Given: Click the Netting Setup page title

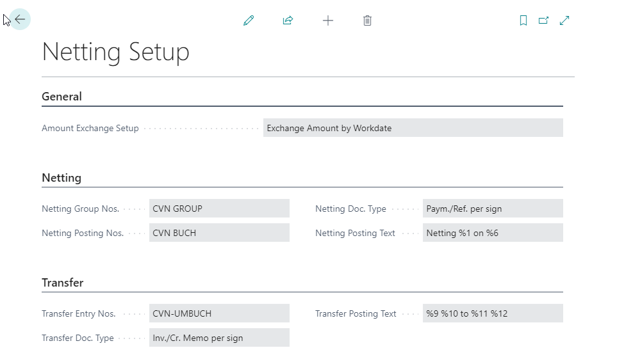Looking at the screenshot, I should (116, 52).
